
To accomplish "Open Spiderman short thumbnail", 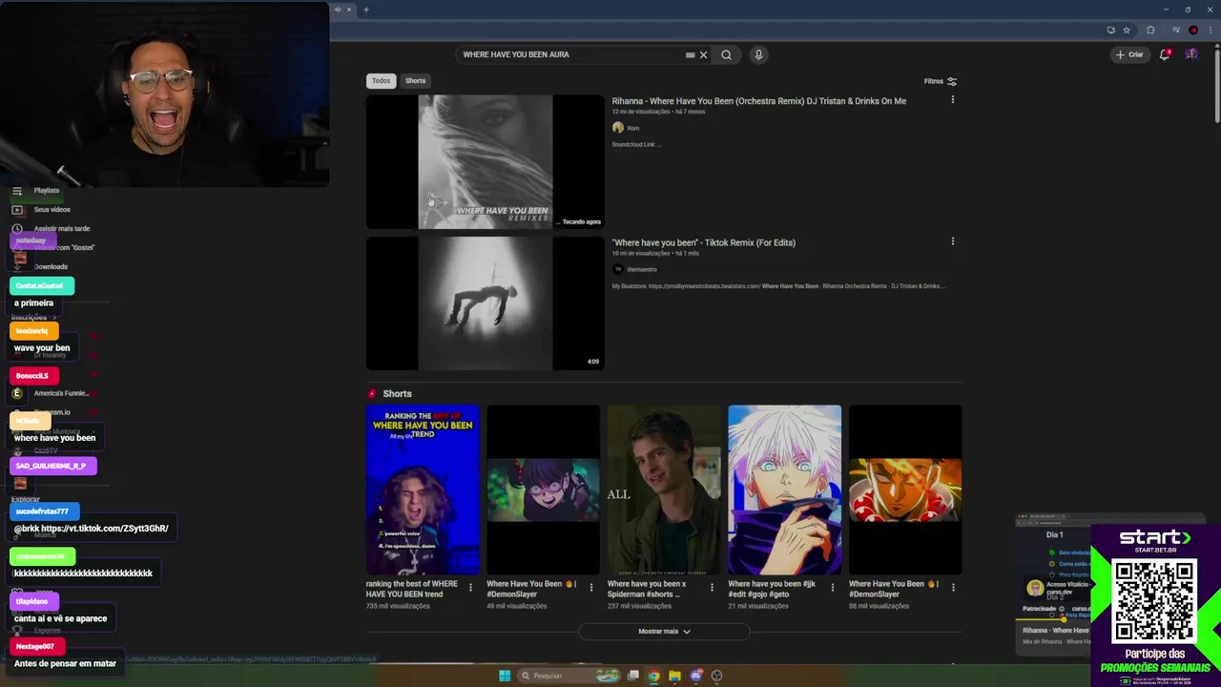I will click(664, 490).
